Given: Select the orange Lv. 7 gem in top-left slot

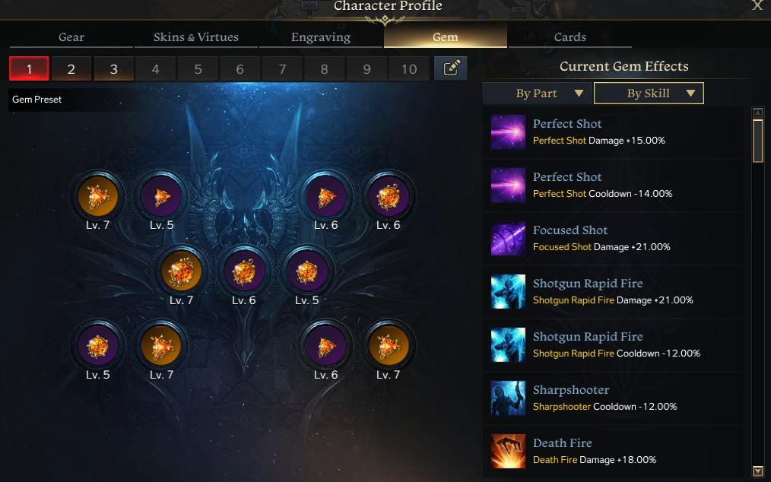Looking at the screenshot, I should pos(98,197).
